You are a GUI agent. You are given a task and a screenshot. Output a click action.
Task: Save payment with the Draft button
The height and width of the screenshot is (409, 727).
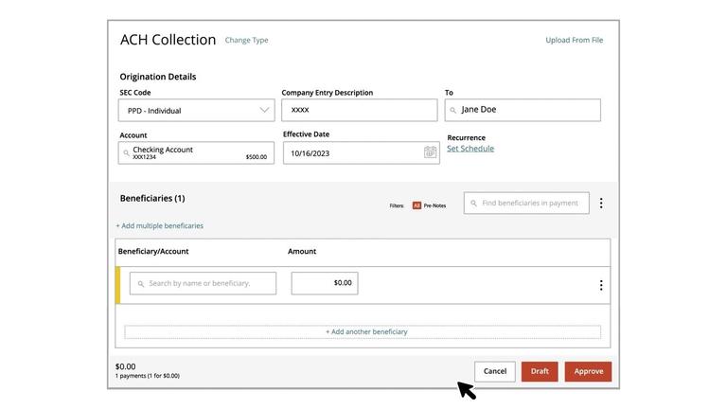(540, 371)
